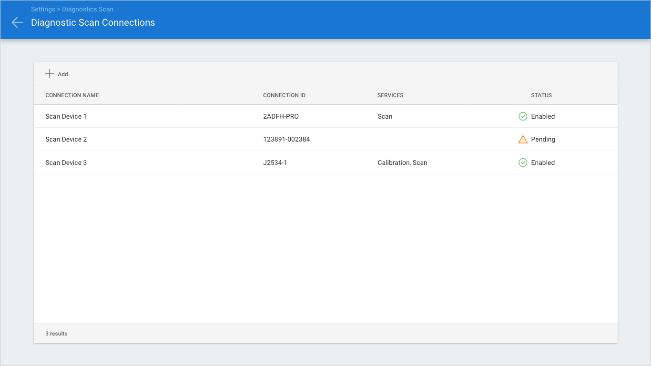The width and height of the screenshot is (651, 366).
Task: Click the Pending status text
Action: 543,139
